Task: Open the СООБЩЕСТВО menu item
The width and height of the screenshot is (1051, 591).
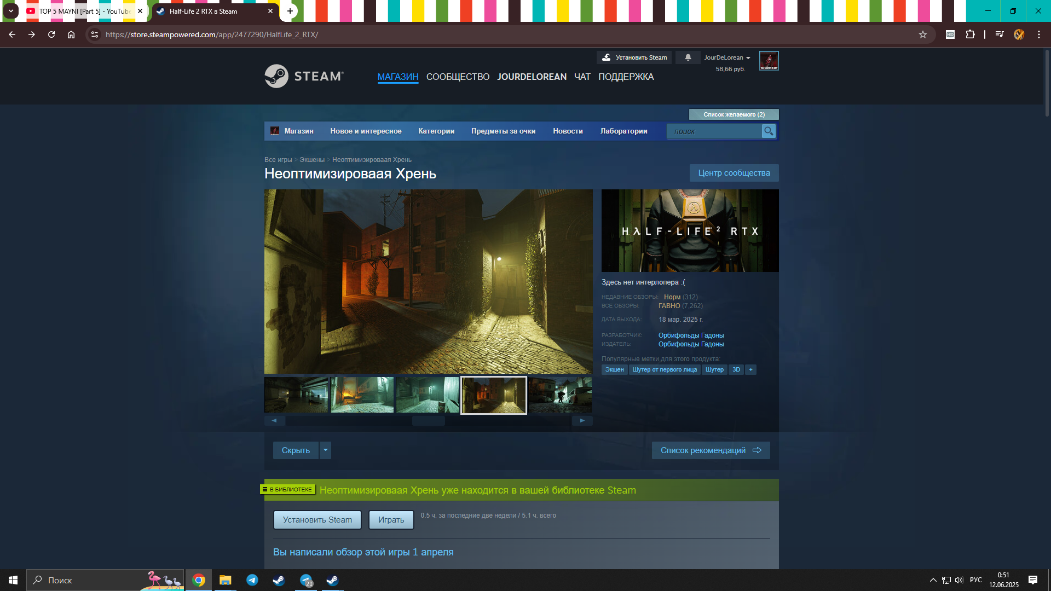Action: (x=458, y=77)
